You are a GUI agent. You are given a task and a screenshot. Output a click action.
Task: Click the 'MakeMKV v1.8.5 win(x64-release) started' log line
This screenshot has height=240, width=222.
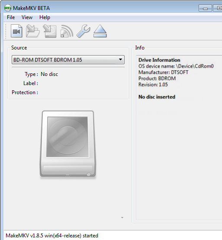52,236
